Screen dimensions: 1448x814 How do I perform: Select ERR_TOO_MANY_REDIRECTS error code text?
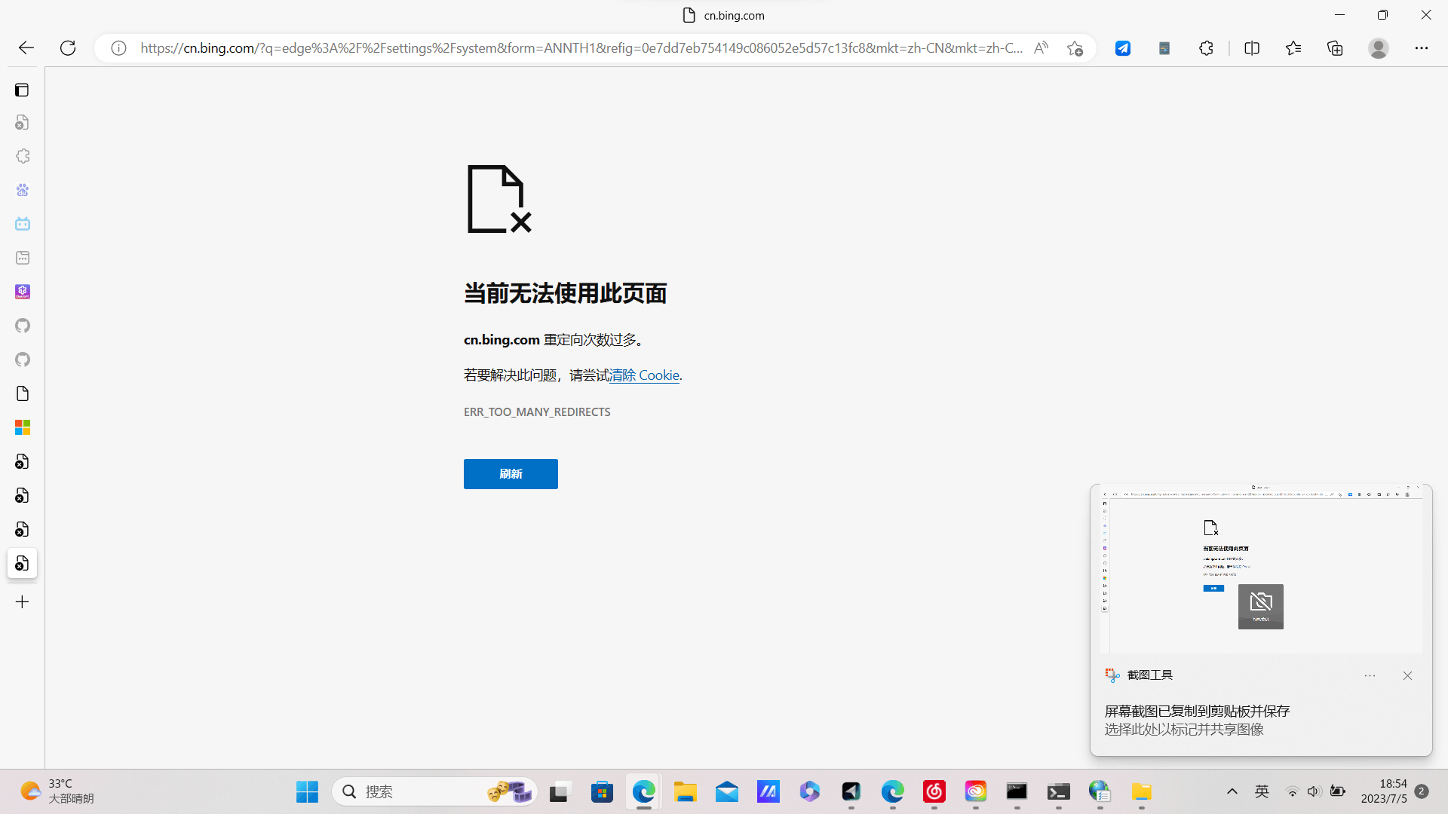[x=537, y=412]
